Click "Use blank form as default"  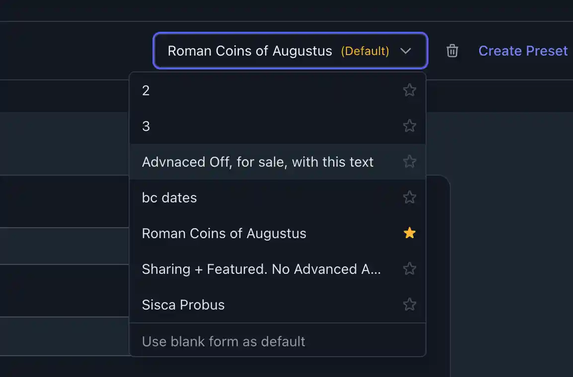(223, 341)
